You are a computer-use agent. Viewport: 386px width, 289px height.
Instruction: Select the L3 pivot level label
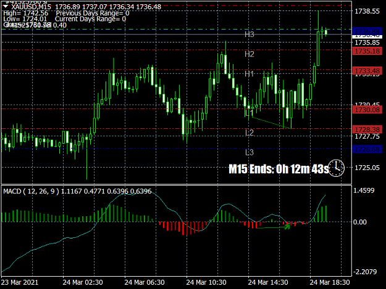pyautogui.click(x=249, y=152)
